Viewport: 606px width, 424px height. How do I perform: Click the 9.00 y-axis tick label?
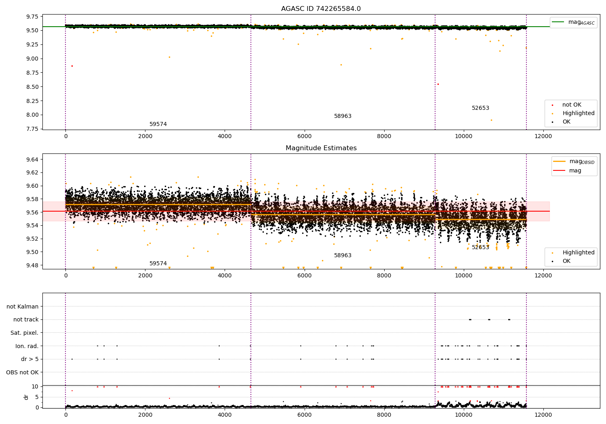tap(32, 59)
